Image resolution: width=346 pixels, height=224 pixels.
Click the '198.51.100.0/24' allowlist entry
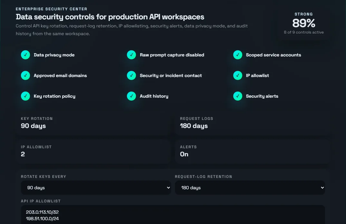[43, 219]
